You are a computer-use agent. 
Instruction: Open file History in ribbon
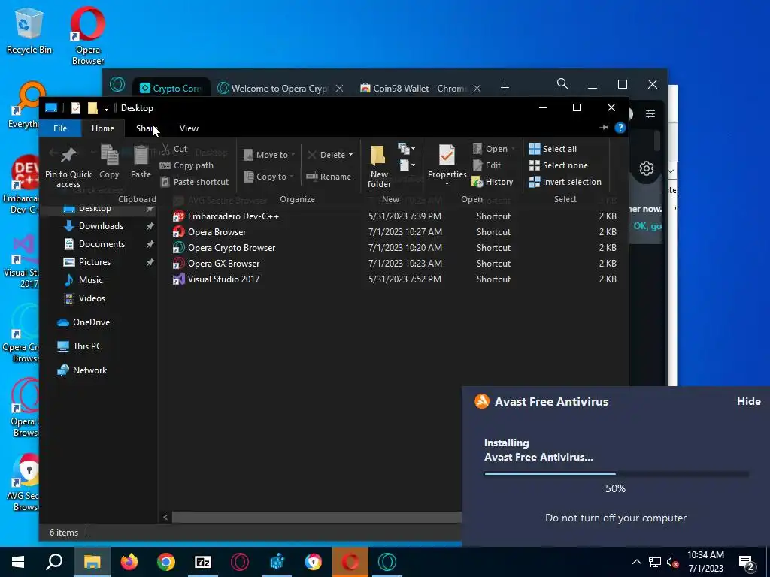[493, 182]
